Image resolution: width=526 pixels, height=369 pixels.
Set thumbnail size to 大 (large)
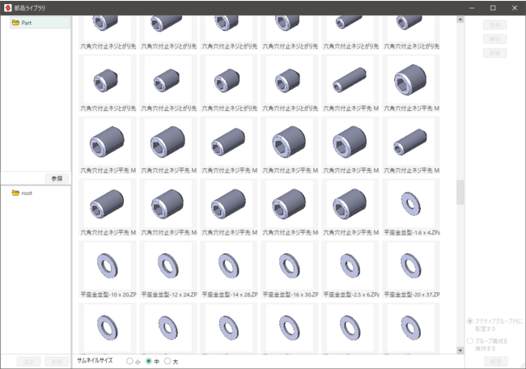168,361
